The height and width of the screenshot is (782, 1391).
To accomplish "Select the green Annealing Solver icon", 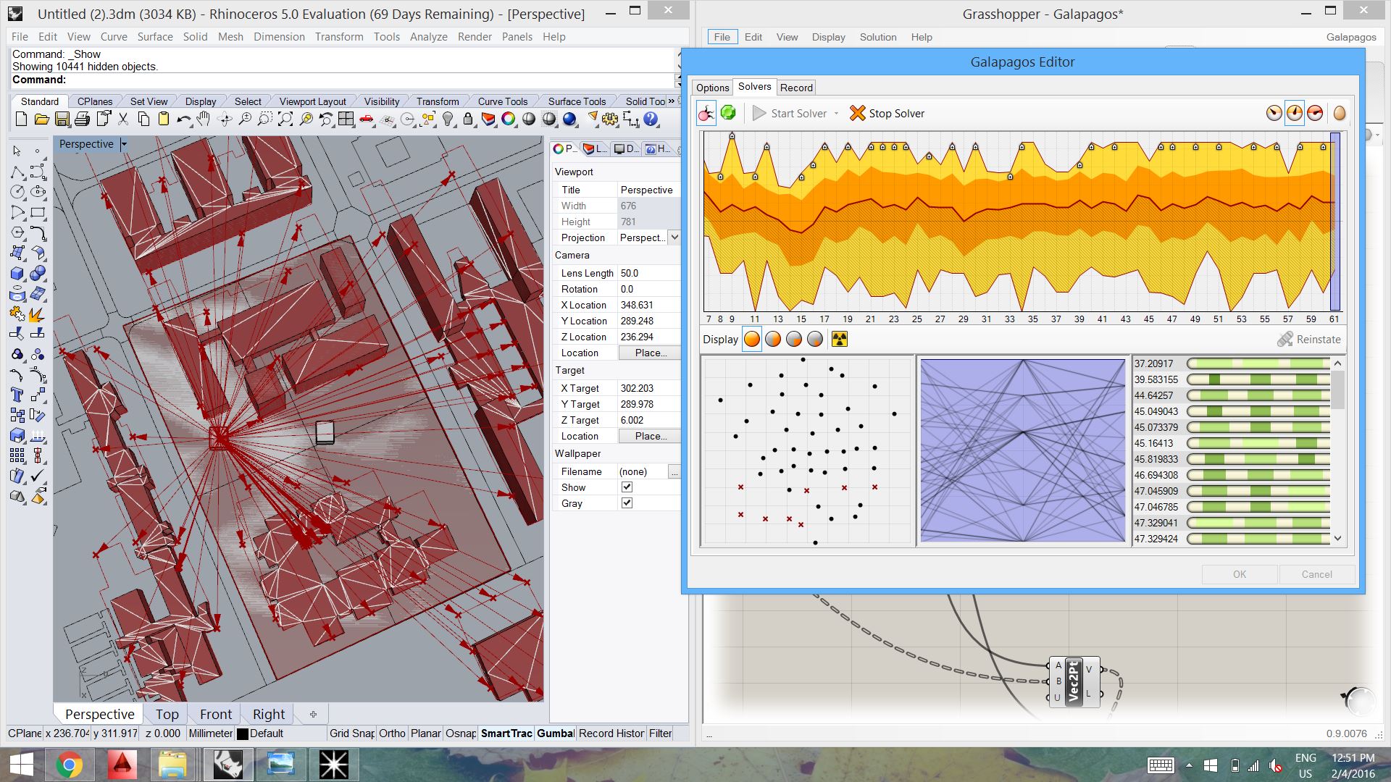I will [728, 113].
